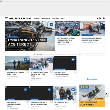Click the scroll-to-top arrow button
Screen dimensions: 110x110
click(106, 94)
